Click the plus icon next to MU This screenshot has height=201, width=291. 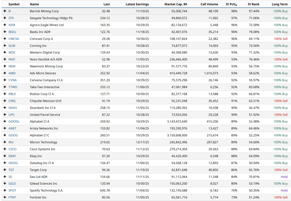[x=5, y=142]
